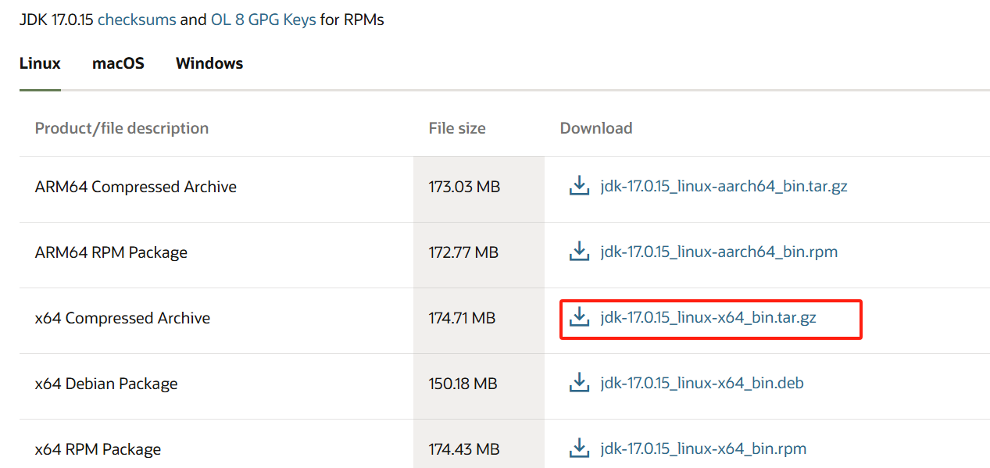Click the Product/file description column header
This screenshot has width=990, height=468.
(x=122, y=128)
